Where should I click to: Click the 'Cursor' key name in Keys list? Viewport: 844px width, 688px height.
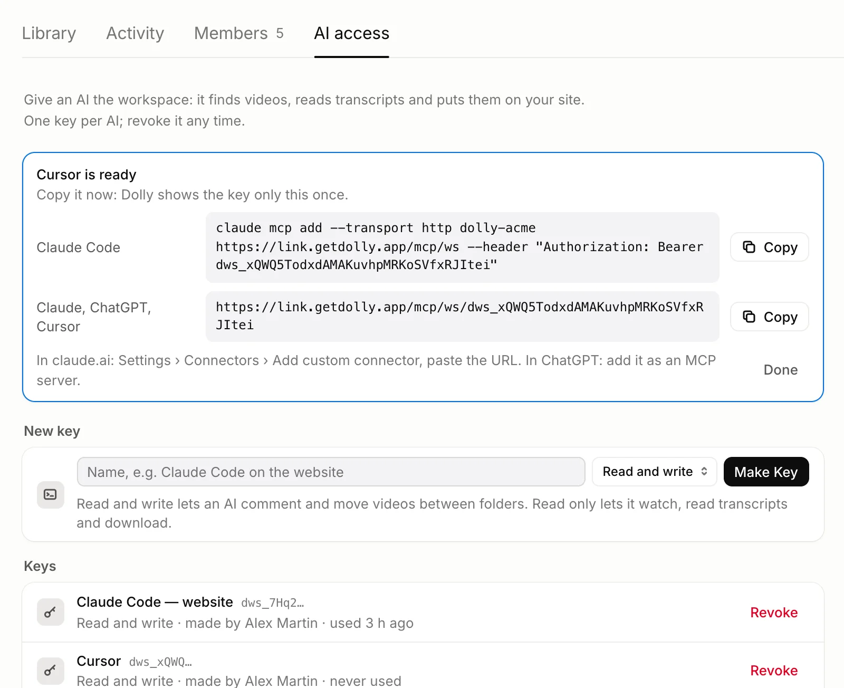point(99,661)
